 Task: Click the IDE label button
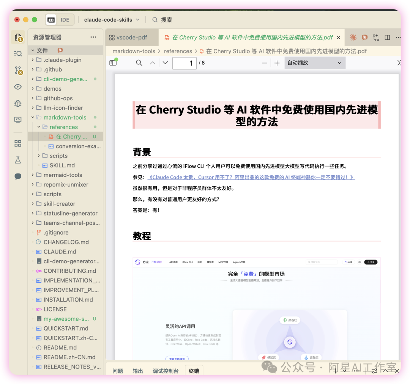(x=65, y=20)
